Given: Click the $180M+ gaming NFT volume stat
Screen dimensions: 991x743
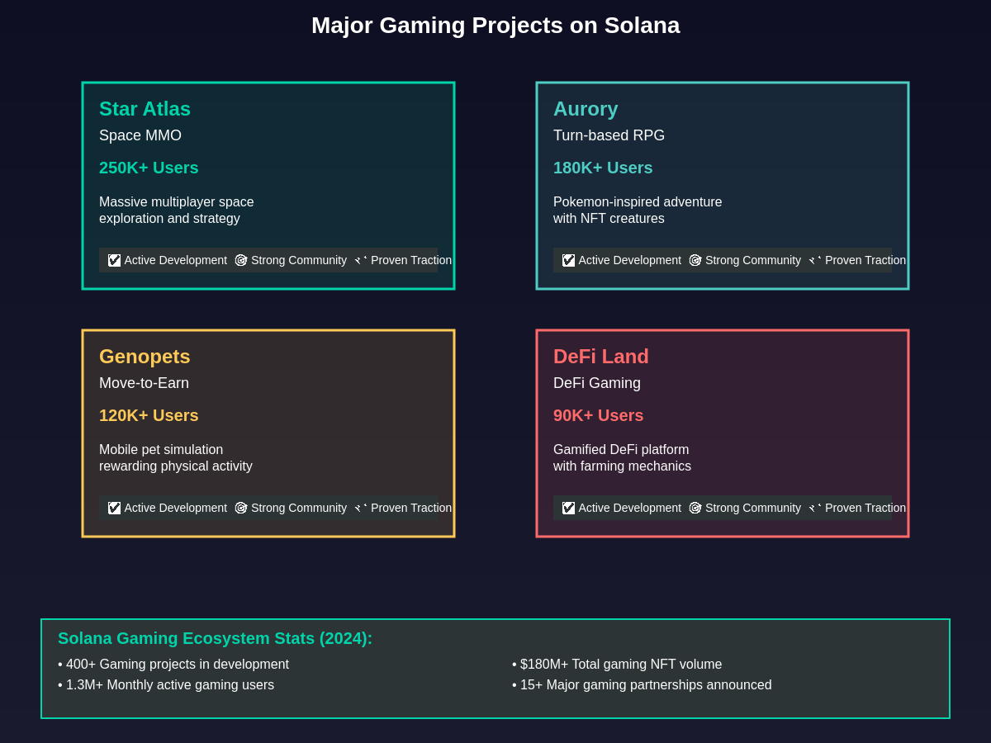Looking at the screenshot, I should pyautogui.click(x=617, y=665).
